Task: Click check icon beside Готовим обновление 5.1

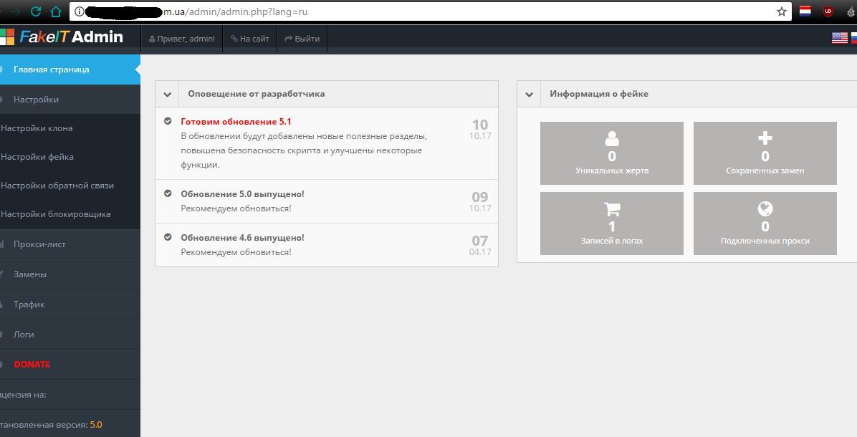Action: tap(168, 121)
